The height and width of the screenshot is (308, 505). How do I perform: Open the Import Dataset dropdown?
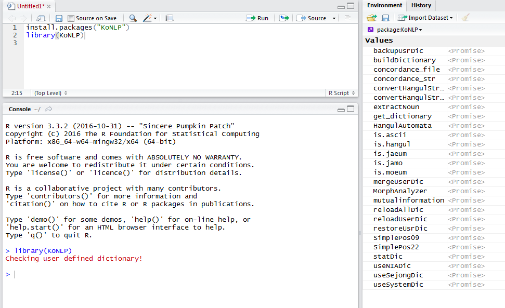424,18
